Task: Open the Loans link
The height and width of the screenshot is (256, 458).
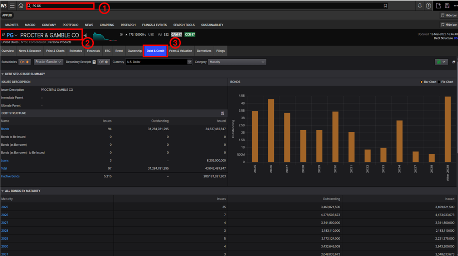Action: (5, 160)
